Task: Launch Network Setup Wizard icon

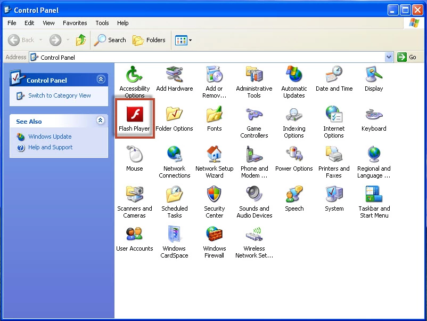Action: pos(215,154)
